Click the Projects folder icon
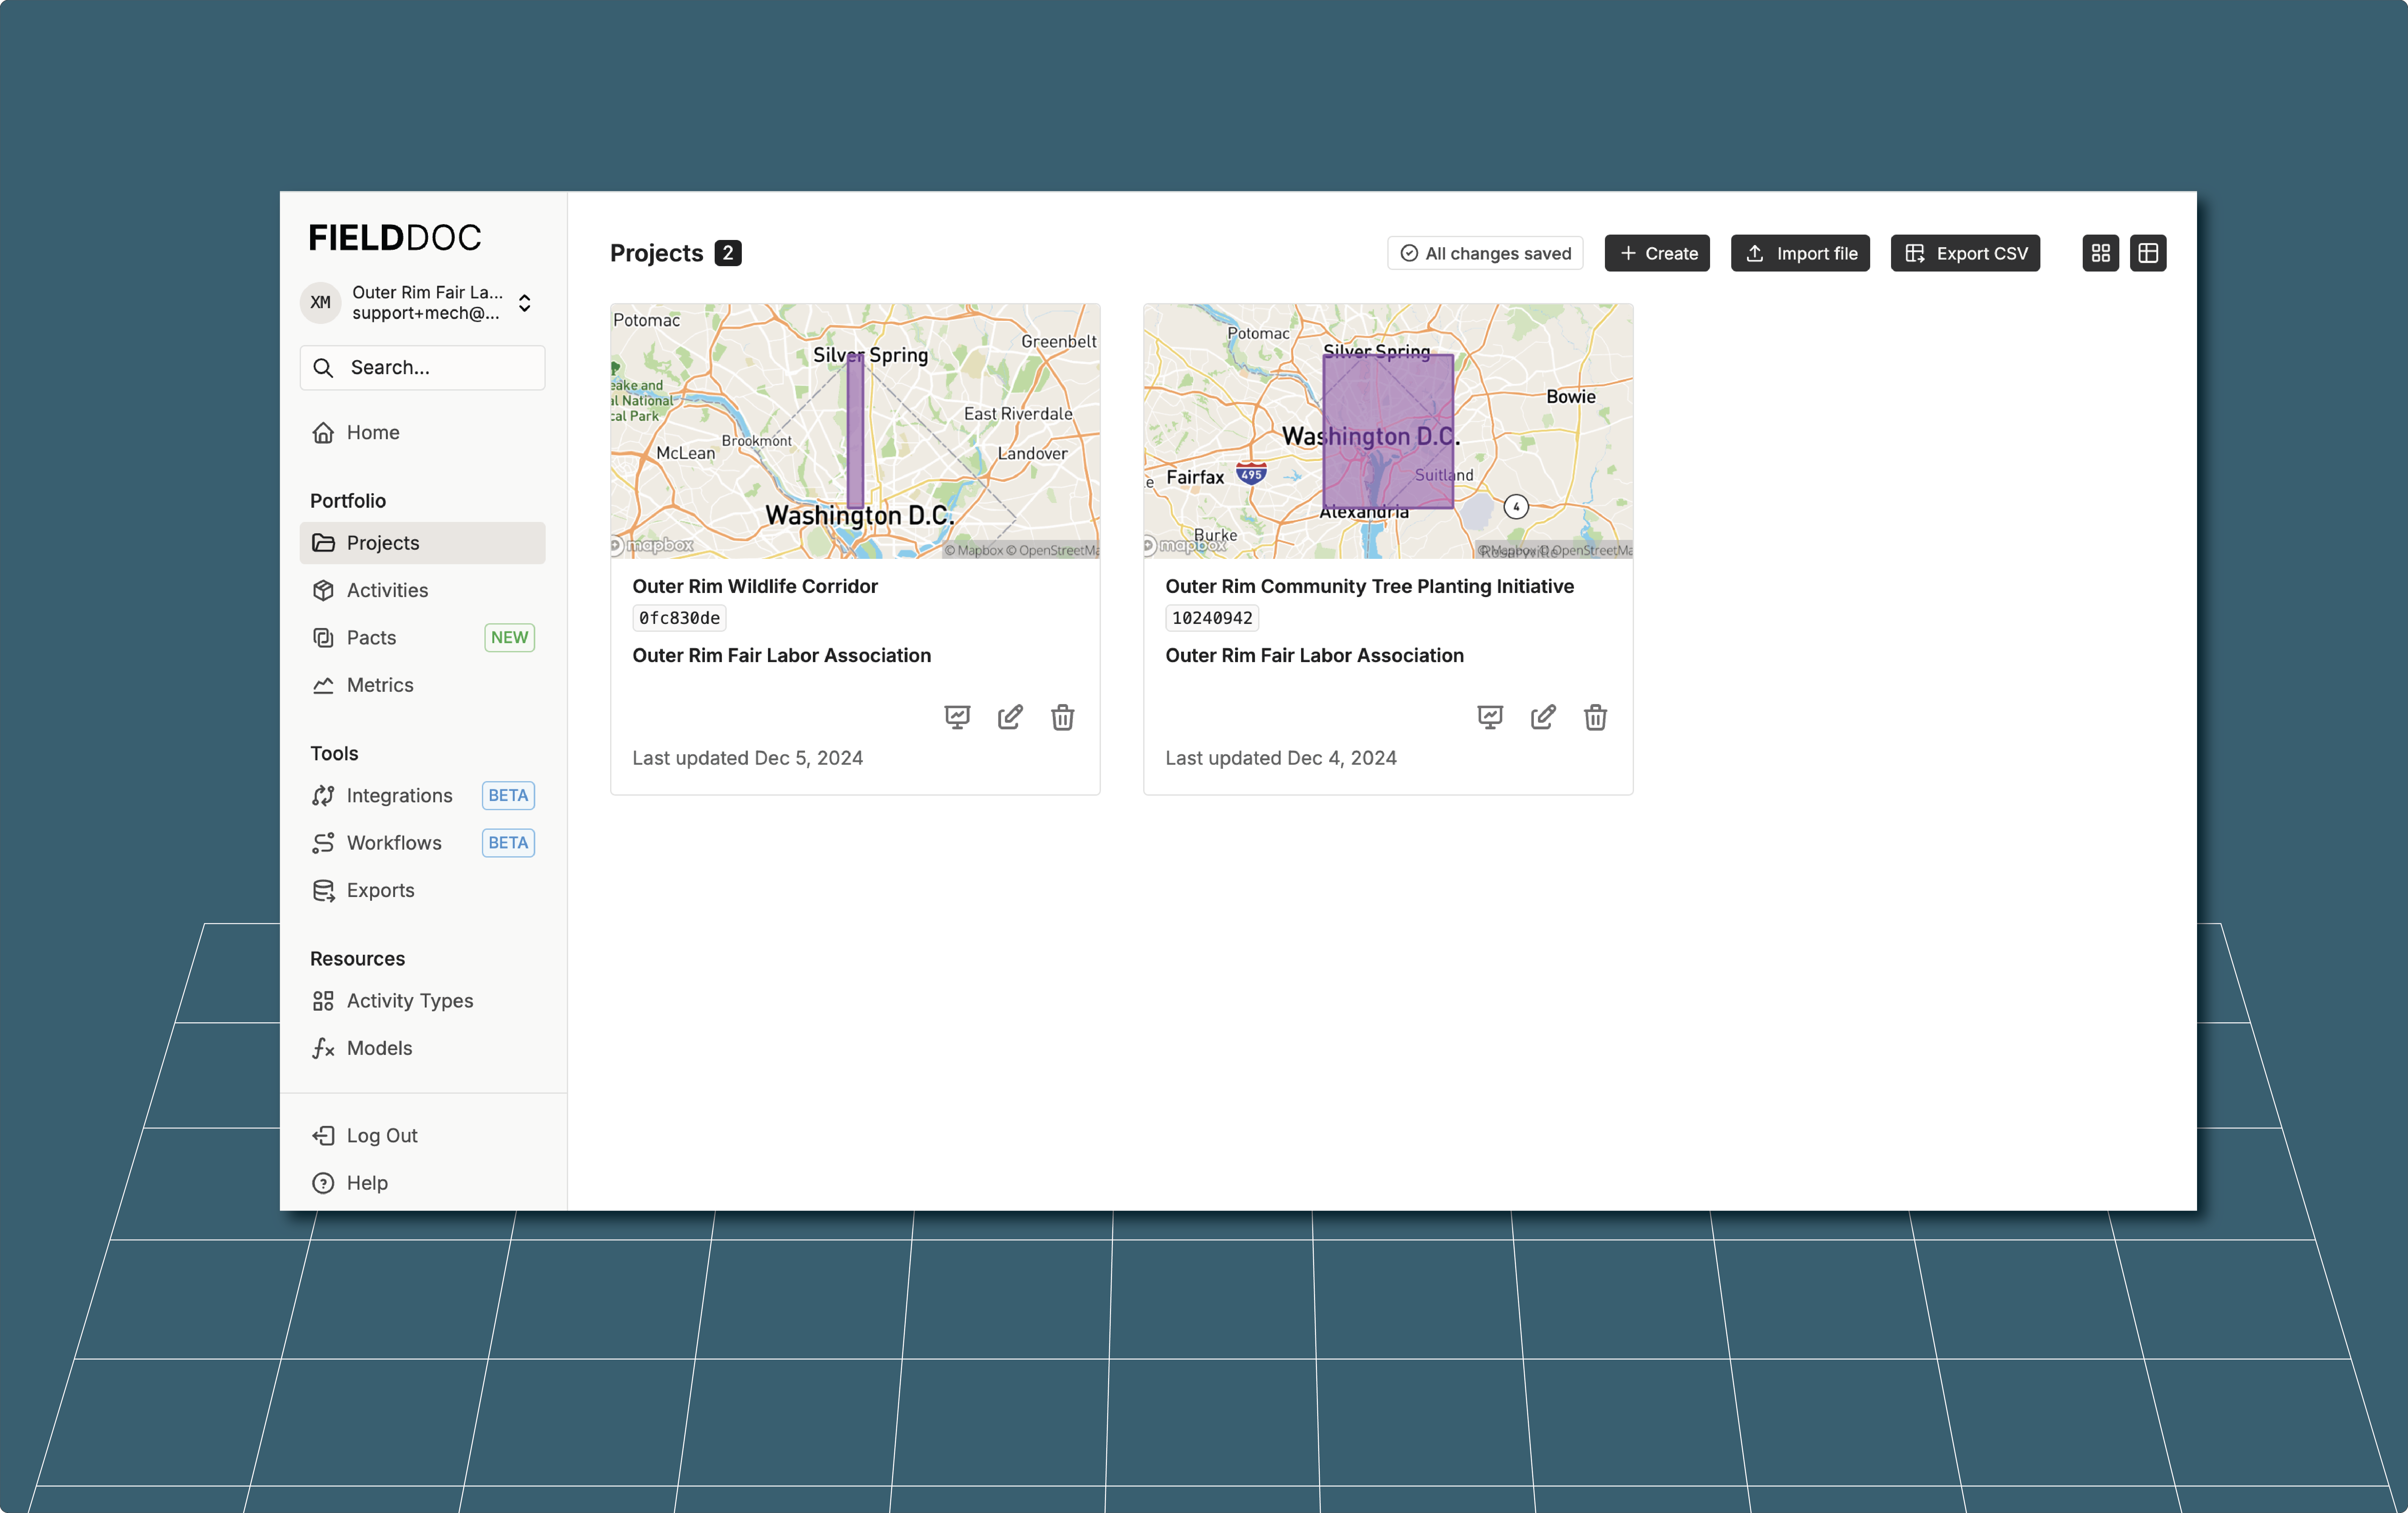The height and width of the screenshot is (1513, 2408). pos(323,543)
